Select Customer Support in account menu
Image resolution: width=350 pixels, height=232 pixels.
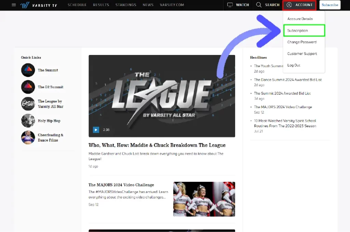[x=302, y=54]
